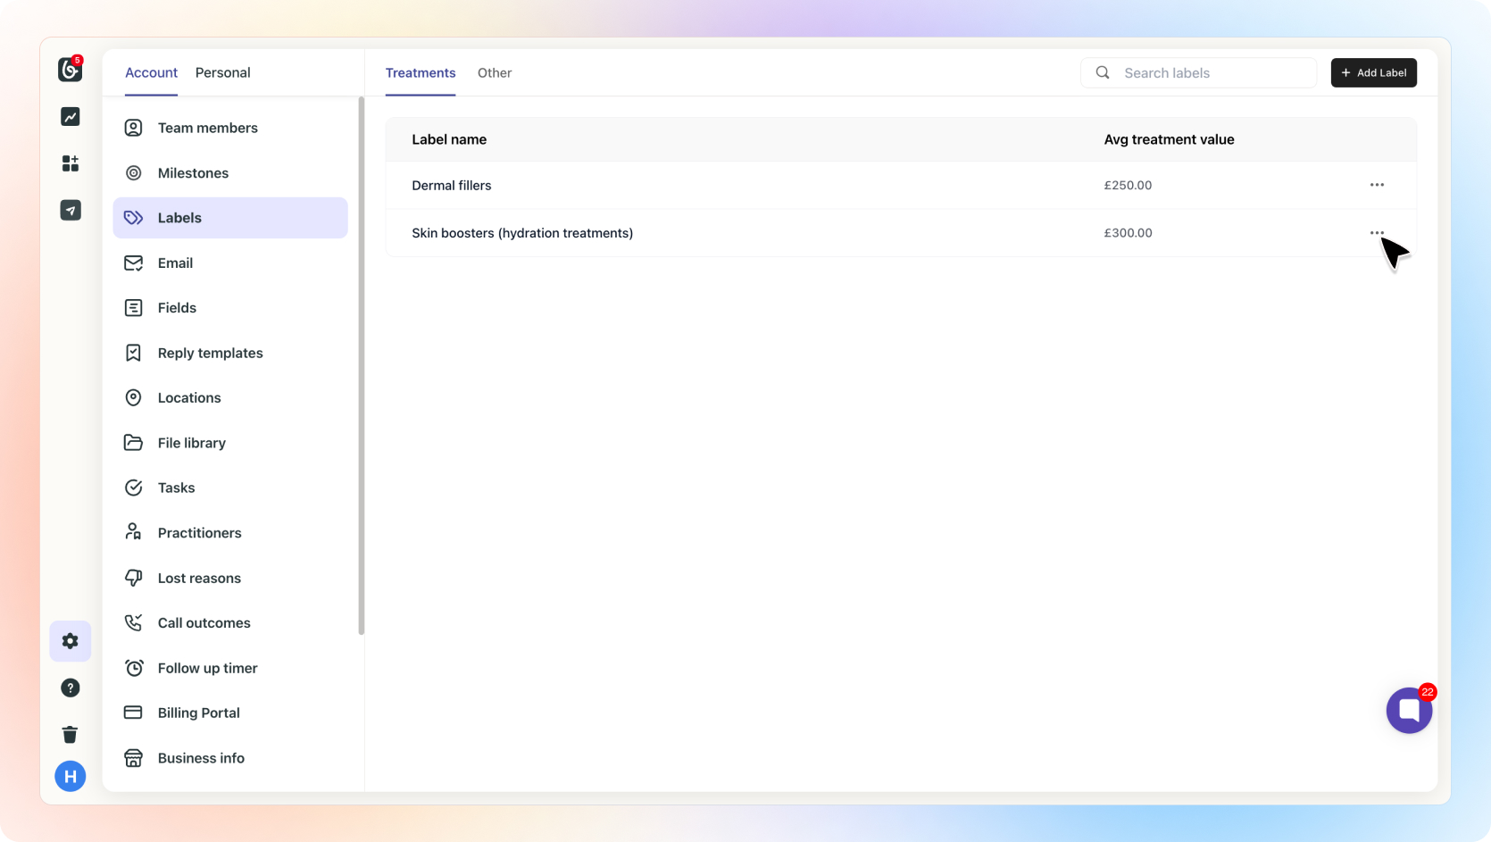Image resolution: width=1491 pixels, height=842 pixels.
Task: Click the Avg treatment value header
Action: [x=1169, y=139]
